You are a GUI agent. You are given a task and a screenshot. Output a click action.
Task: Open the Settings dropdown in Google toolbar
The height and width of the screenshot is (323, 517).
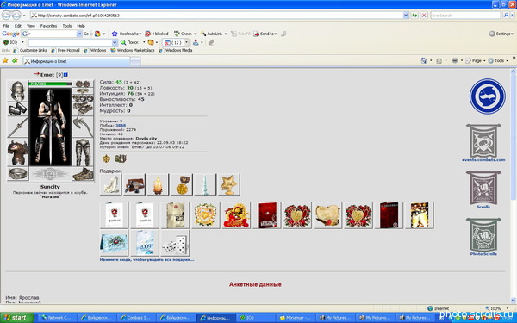[501, 34]
